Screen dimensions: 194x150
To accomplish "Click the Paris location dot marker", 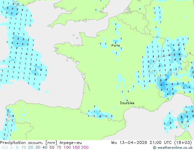I will coord(116,43).
